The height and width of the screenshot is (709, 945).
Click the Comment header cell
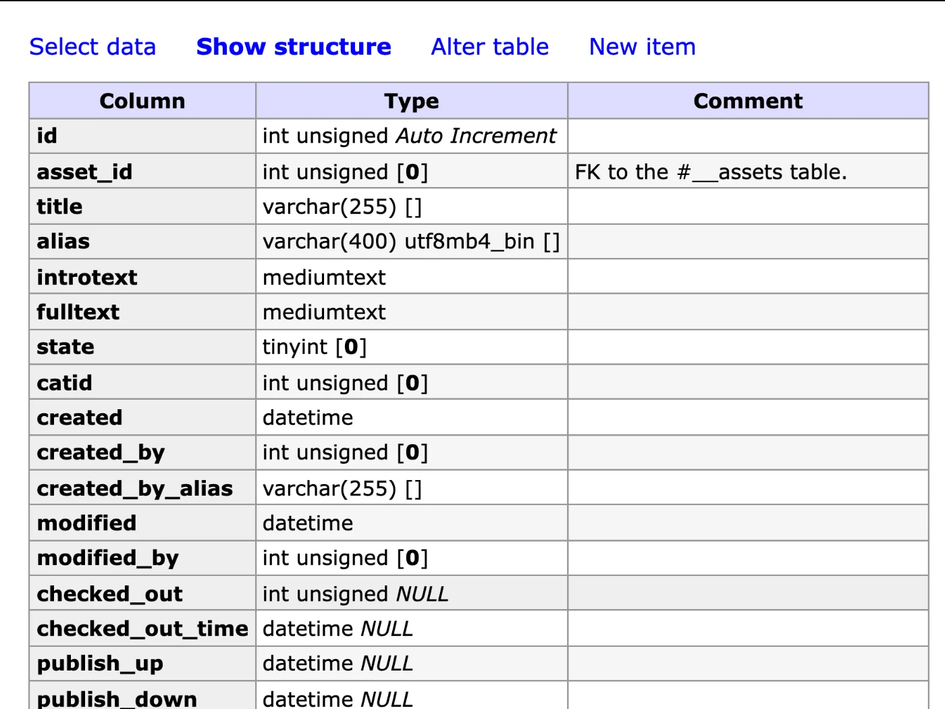(748, 101)
